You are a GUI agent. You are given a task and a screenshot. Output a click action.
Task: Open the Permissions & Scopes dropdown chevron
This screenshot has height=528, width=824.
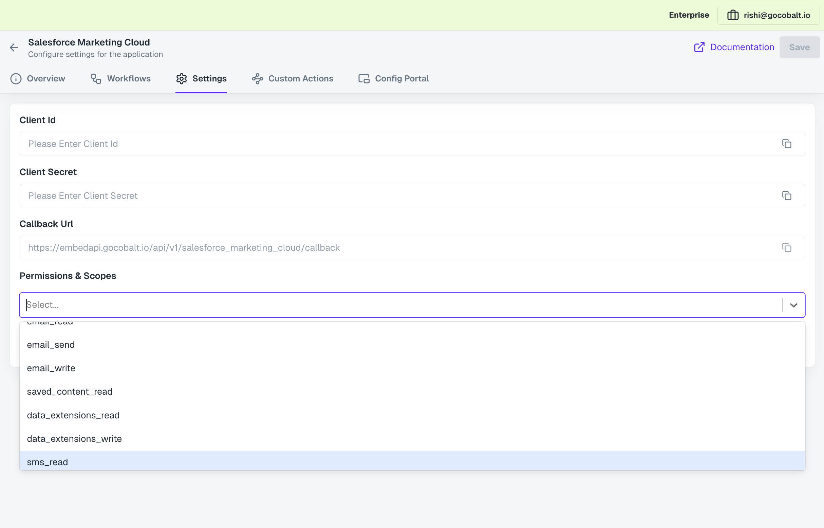click(794, 305)
